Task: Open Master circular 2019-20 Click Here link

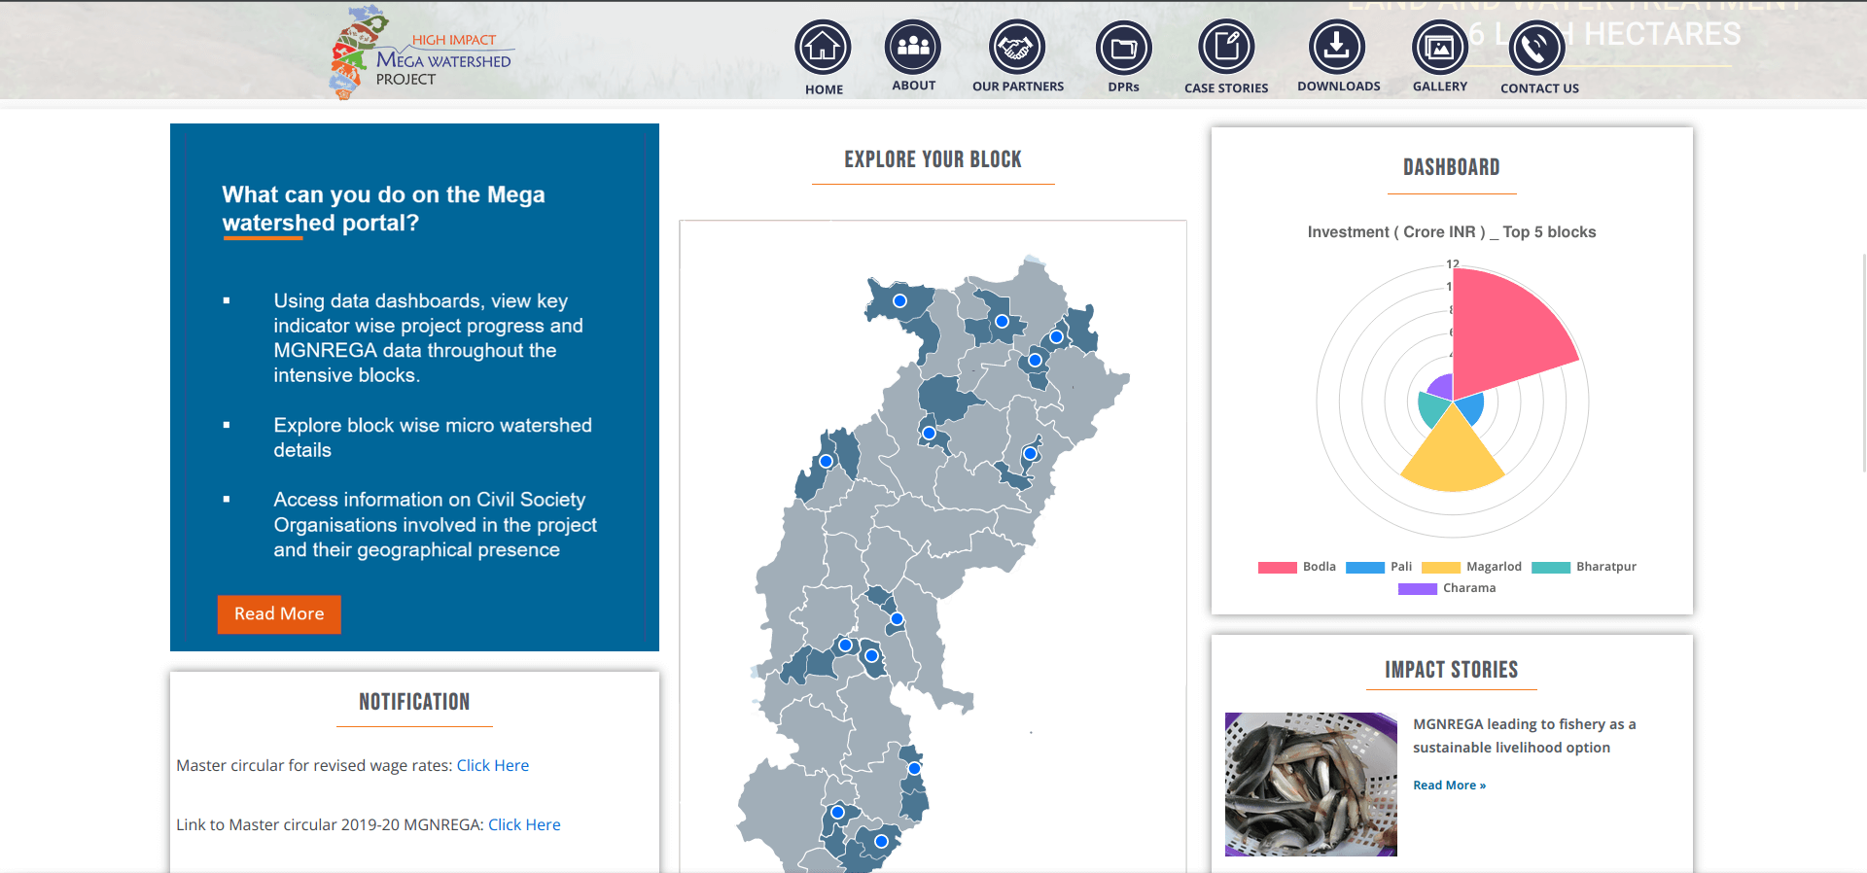Action: (x=524, y=825)
